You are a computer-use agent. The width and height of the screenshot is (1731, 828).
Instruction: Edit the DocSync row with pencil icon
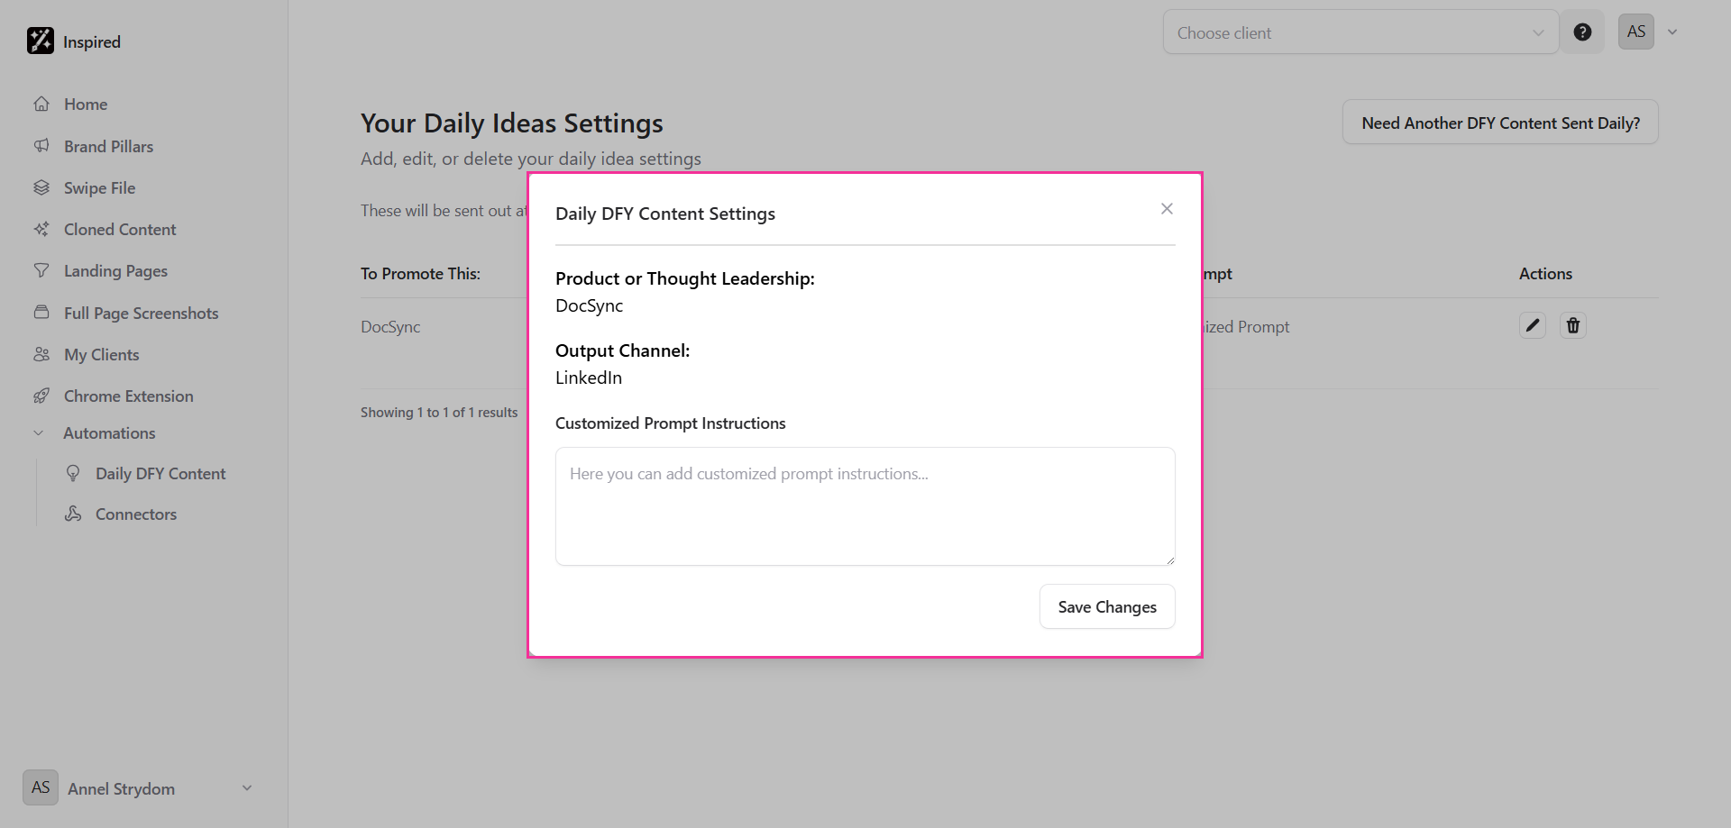(1533, 325)
